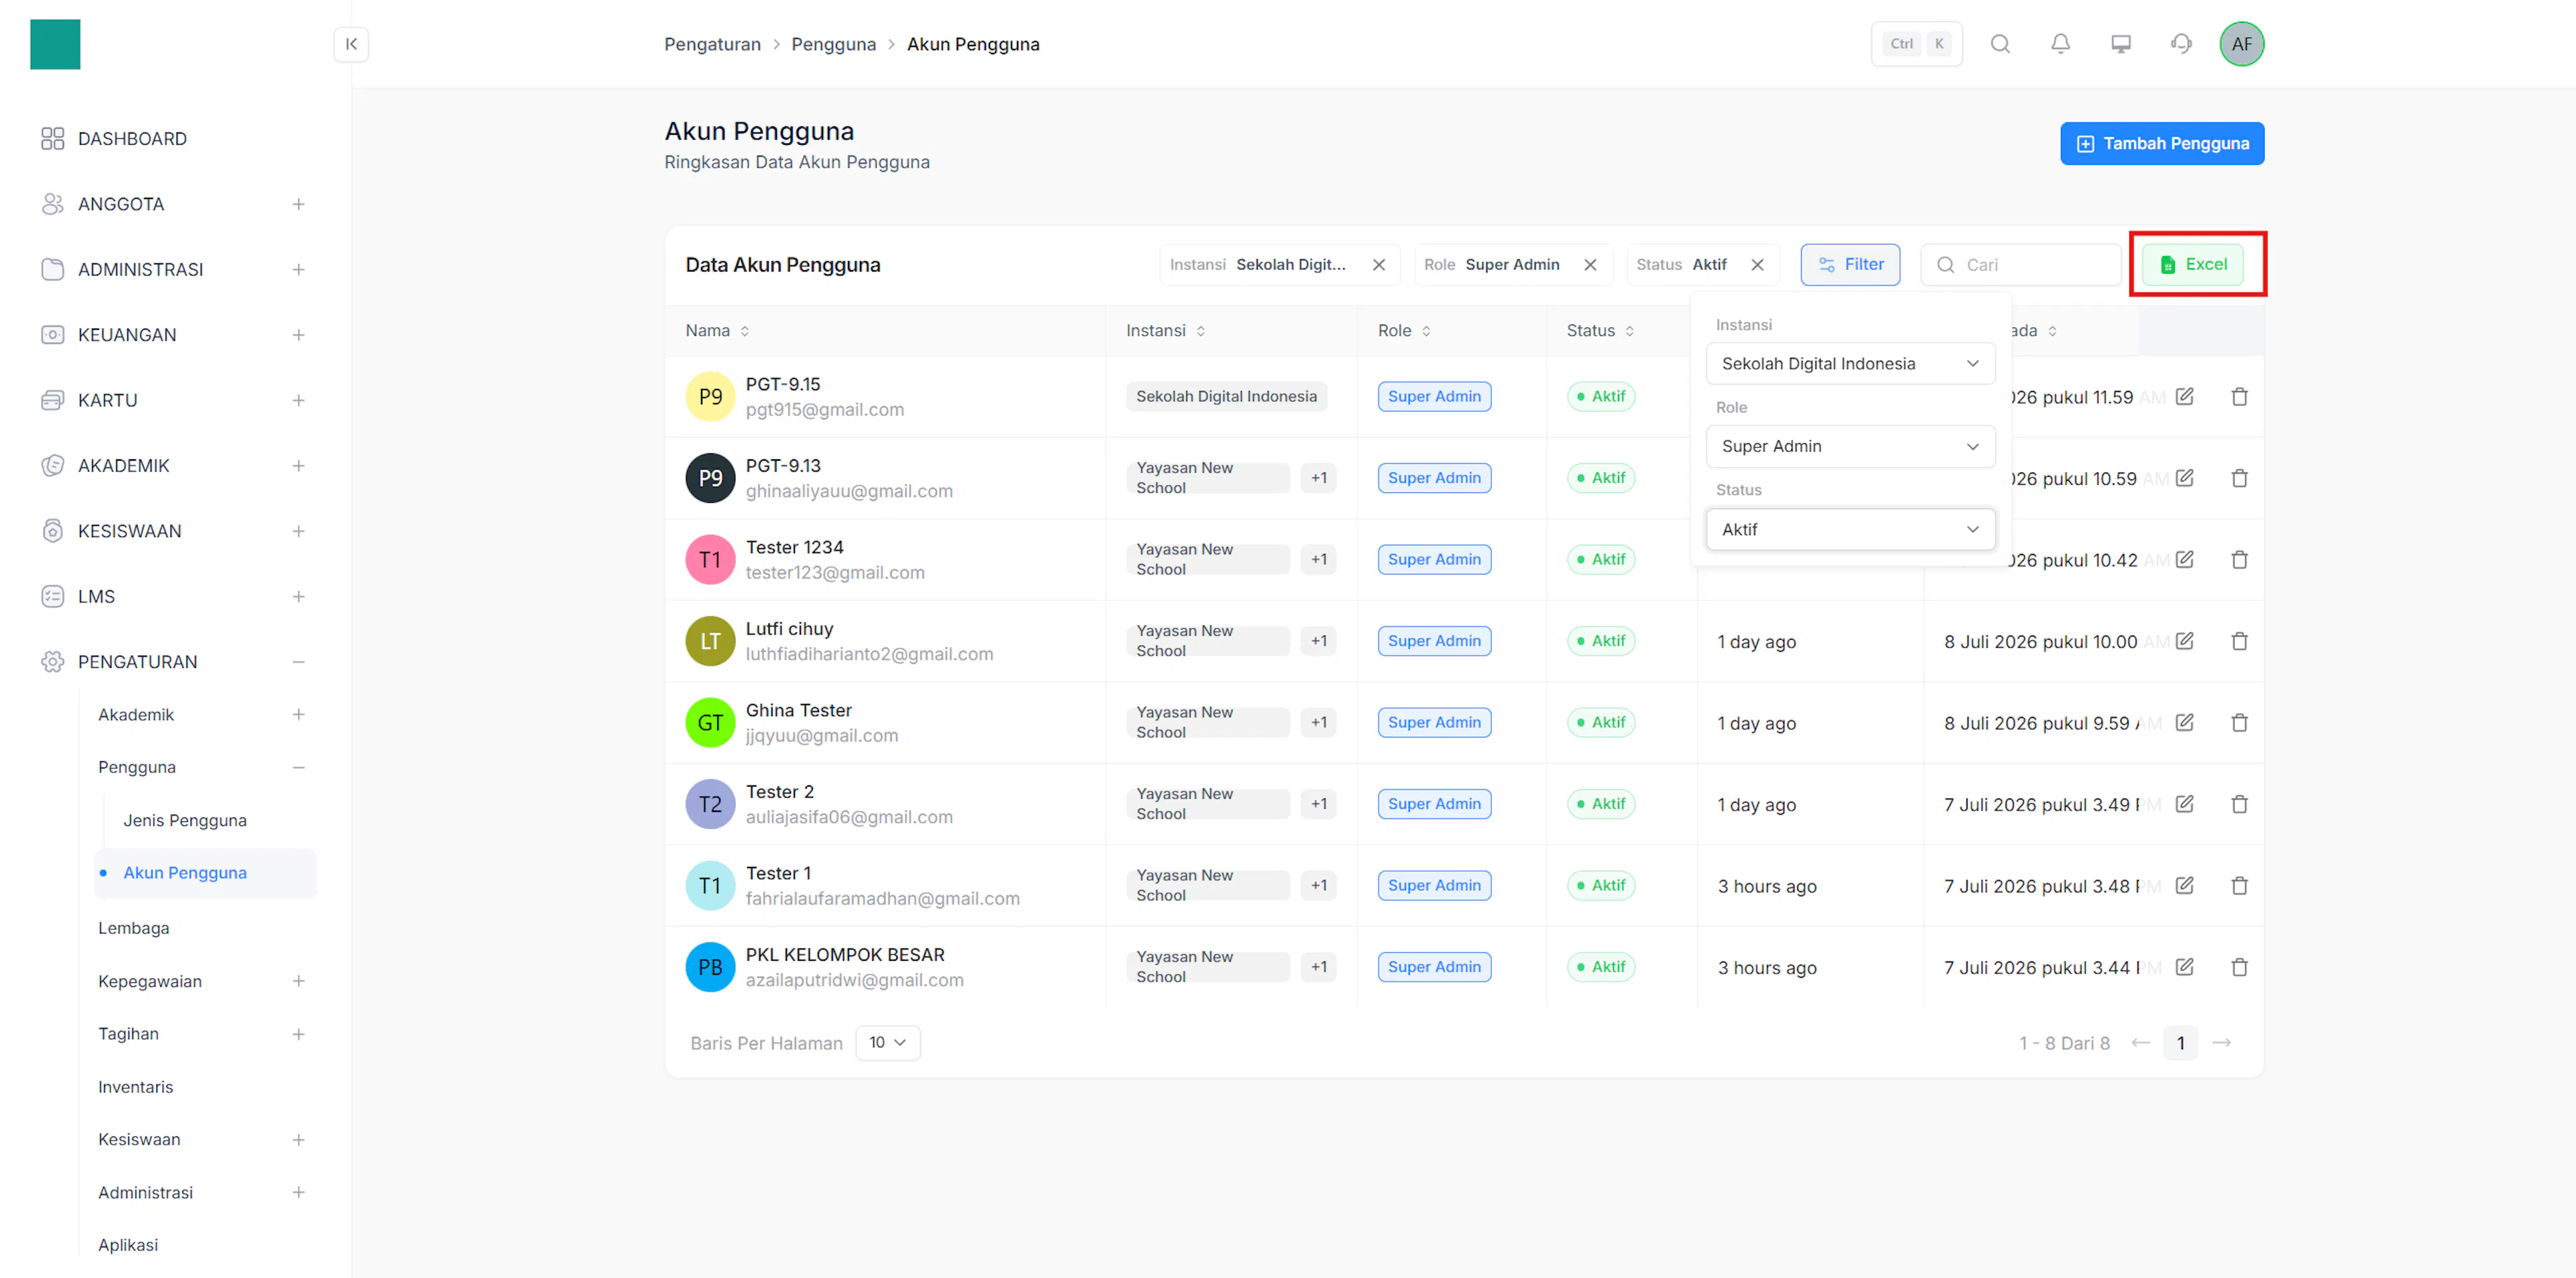Open the AF user avatar menu
Image resolution: width=2576 pixels, height=1278 pixels.
tap(2242, 44)
